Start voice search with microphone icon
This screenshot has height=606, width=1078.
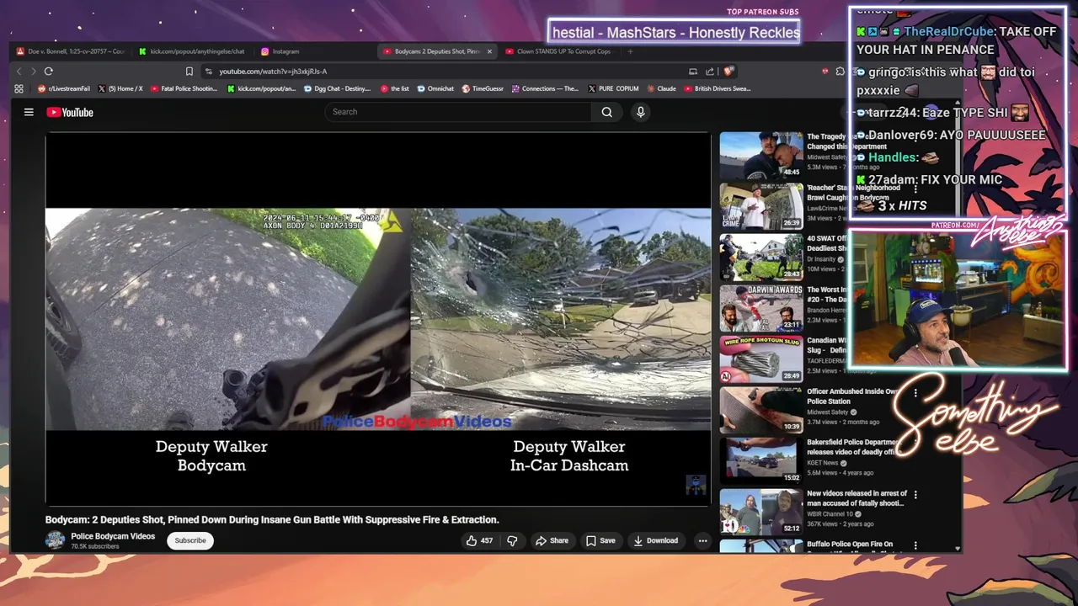coord(641,112)
